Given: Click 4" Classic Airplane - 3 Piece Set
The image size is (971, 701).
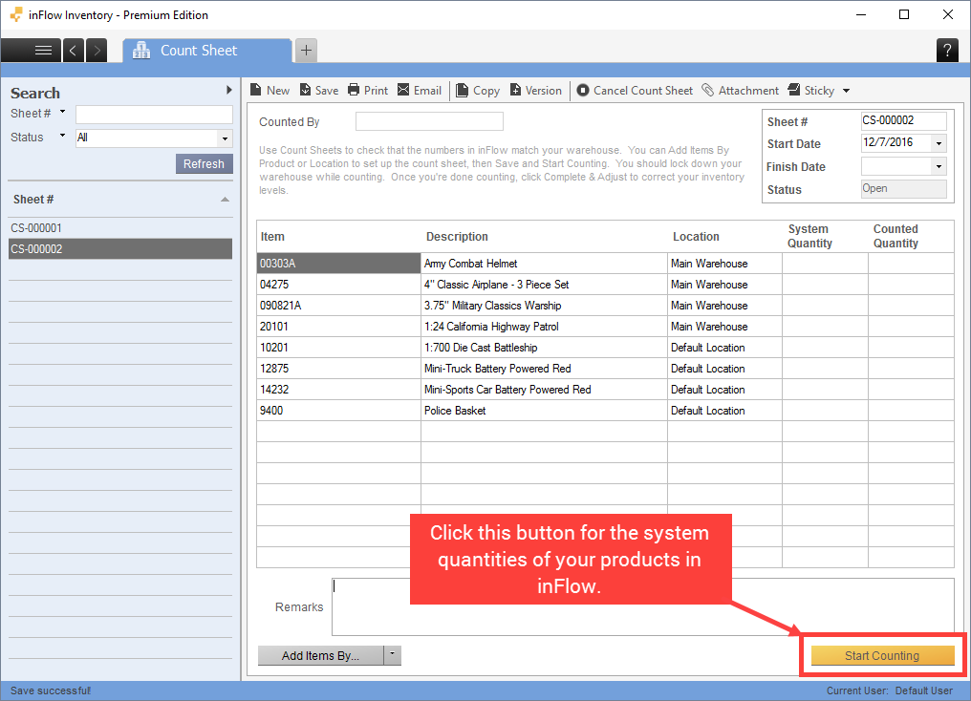Looking at the screenshot, I should point(545,284).
